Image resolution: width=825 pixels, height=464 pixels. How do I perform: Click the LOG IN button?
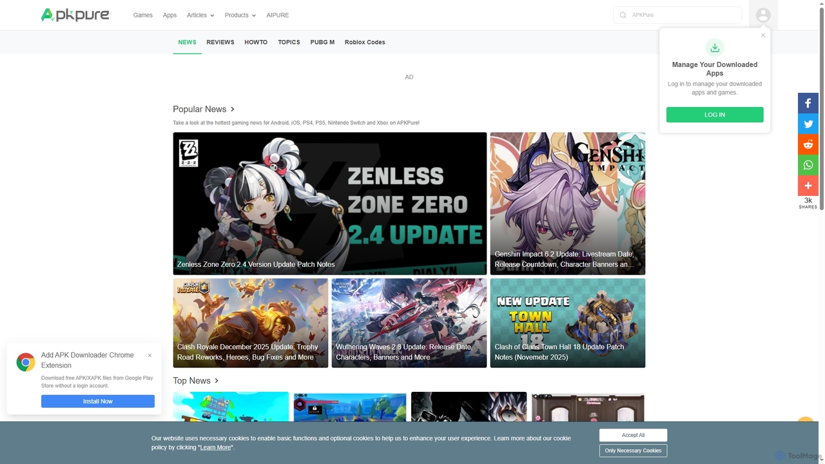click(x=715, y=115)
